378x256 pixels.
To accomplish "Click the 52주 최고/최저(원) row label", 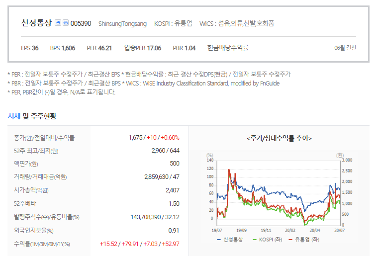I will point(36,151).
